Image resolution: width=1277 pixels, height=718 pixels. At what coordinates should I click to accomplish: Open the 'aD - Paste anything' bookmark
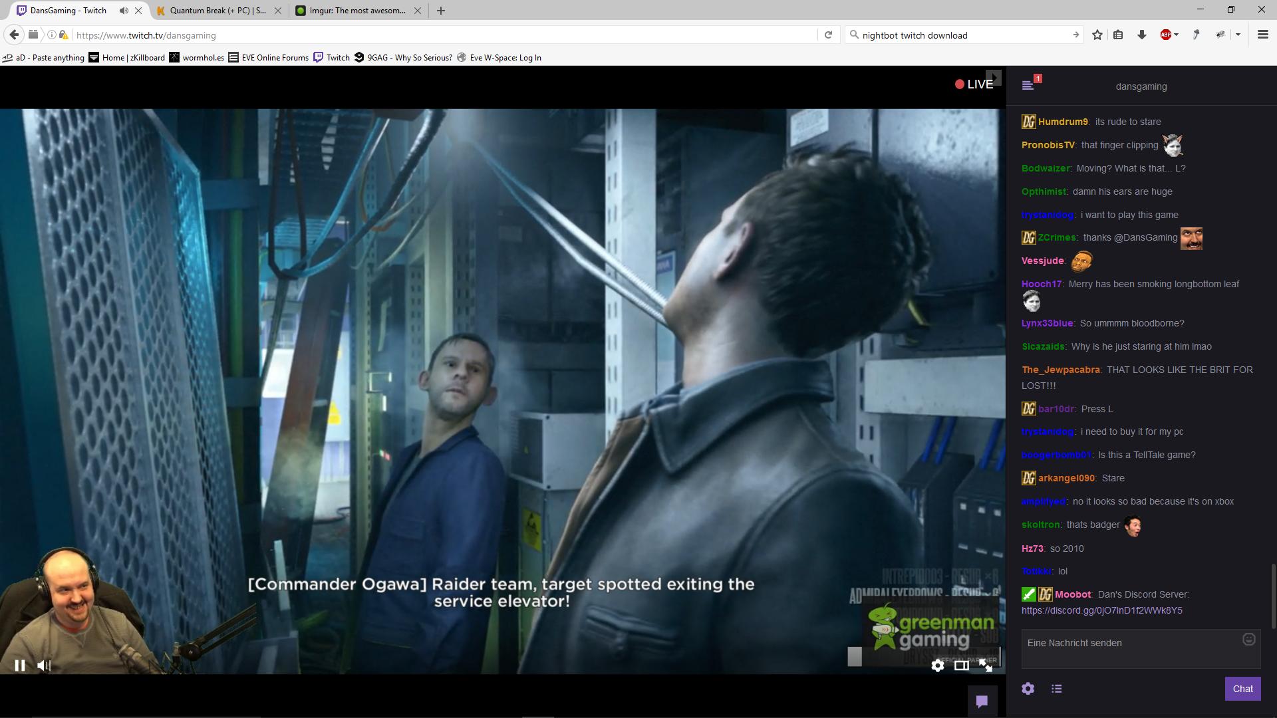click(44, 58)
